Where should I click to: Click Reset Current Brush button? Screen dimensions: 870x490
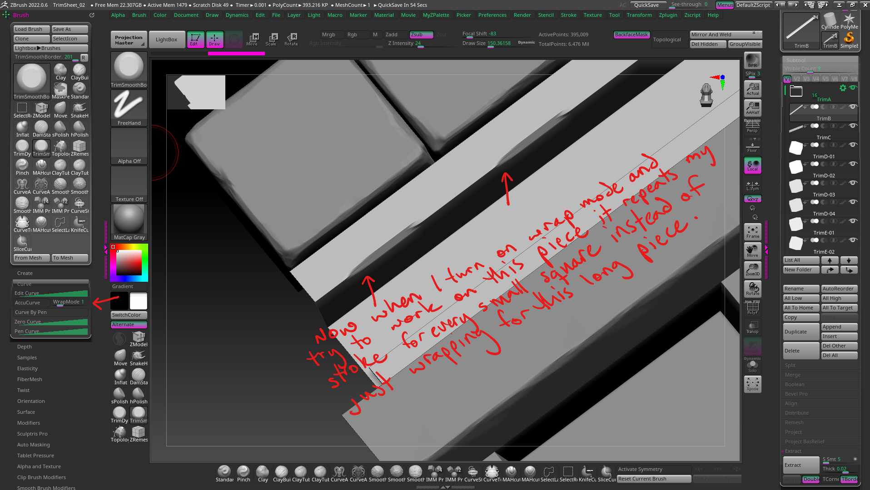click(654, 479)
